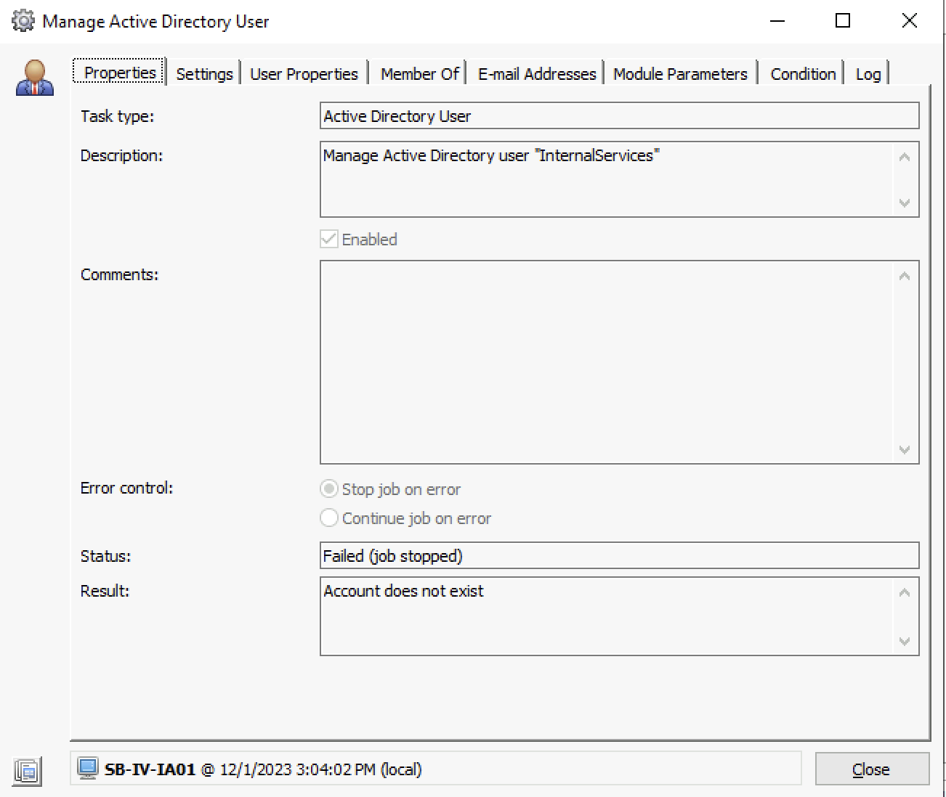Select the Properties tab
The image size is (946, 797).
120,73
